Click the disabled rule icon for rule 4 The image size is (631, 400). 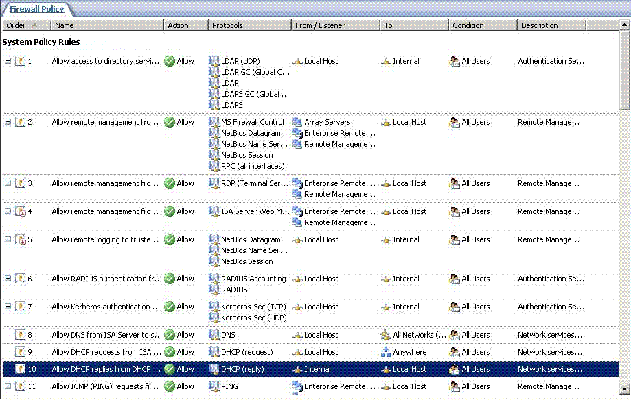[x=20, y=211]
